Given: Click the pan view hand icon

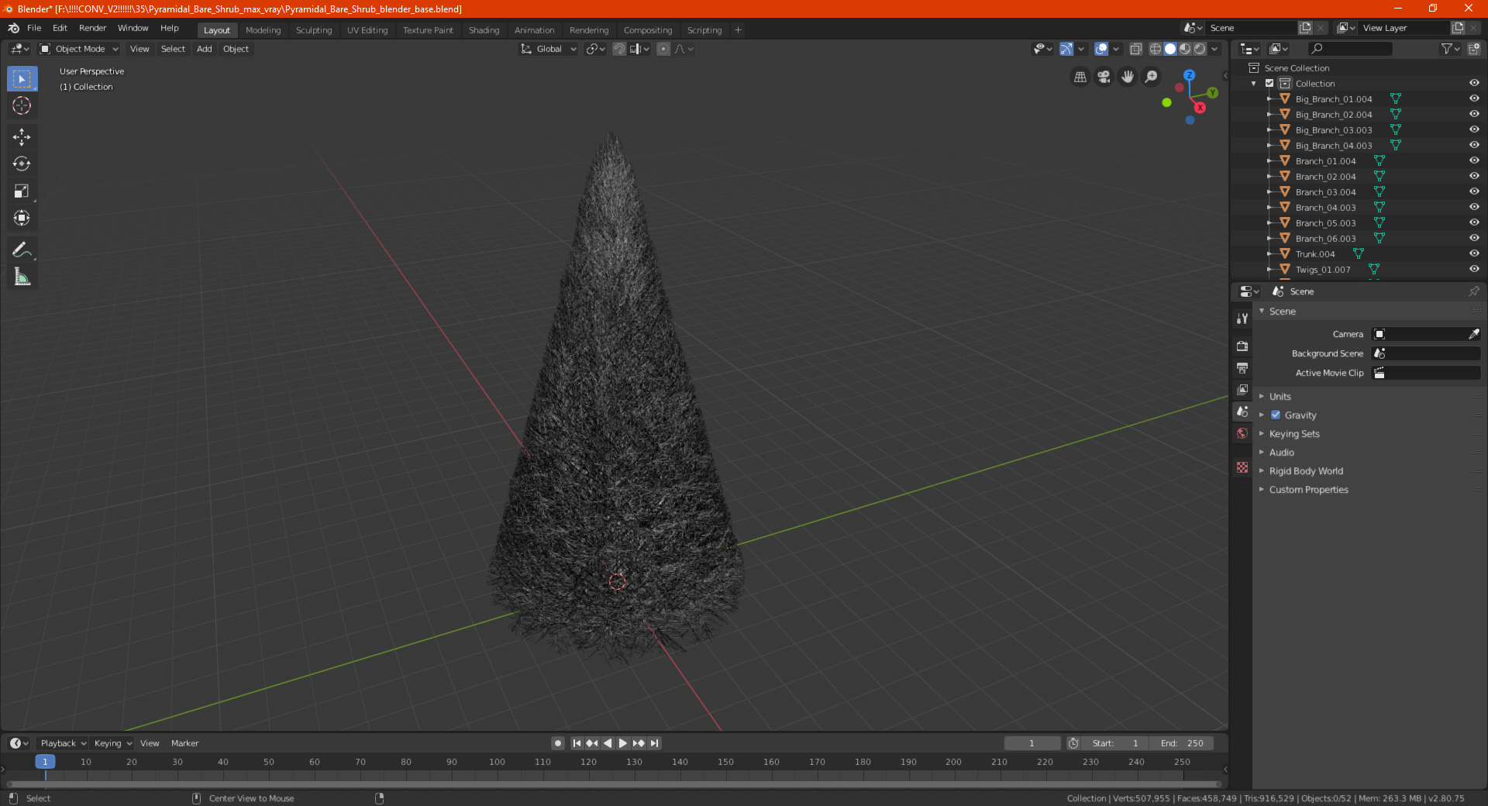Looking at the screenshot, I should pos(1128,77).
